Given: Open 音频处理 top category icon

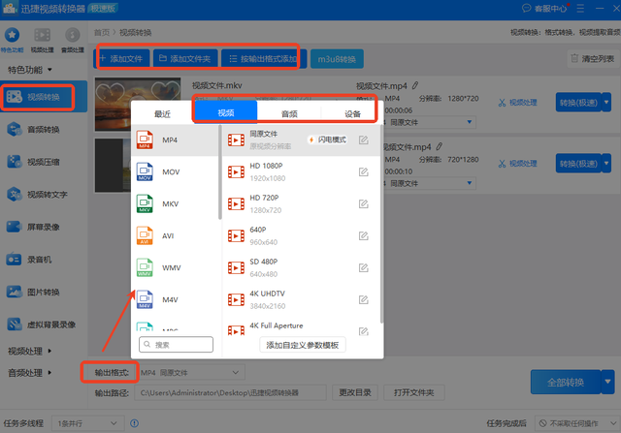Looking at the screenshot, I should pyautogui.click(x=73, y=40).
